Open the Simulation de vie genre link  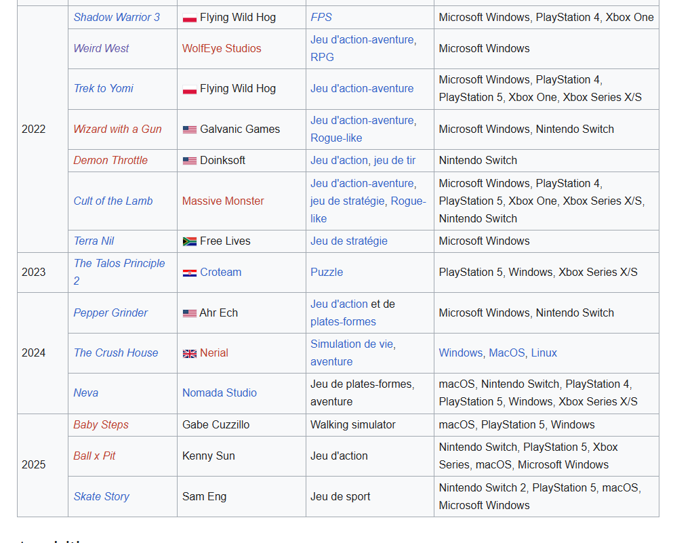tap(352, 344)
